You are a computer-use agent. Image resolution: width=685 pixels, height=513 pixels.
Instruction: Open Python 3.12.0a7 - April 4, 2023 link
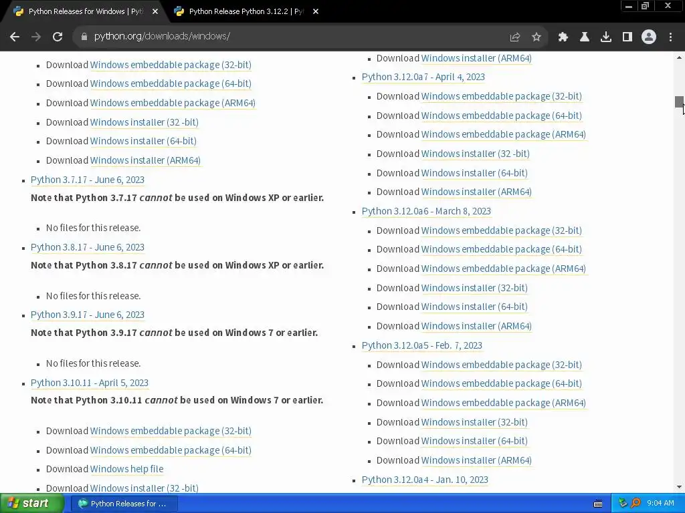(x=423, y=77)
